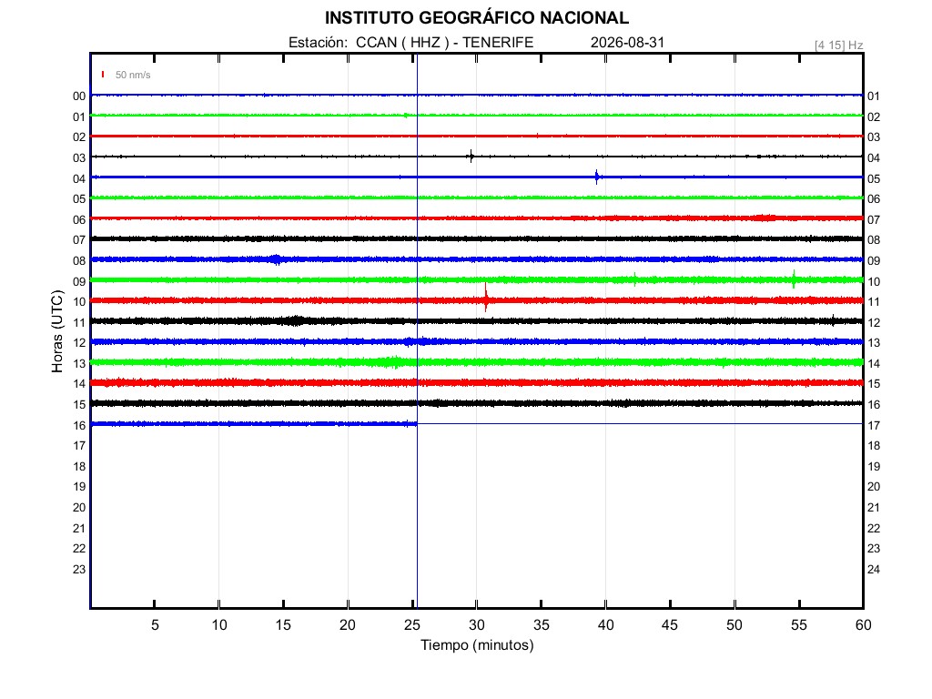
Task: Click the burst near minute 14 on blue trace 08
Action: (276, 259)
